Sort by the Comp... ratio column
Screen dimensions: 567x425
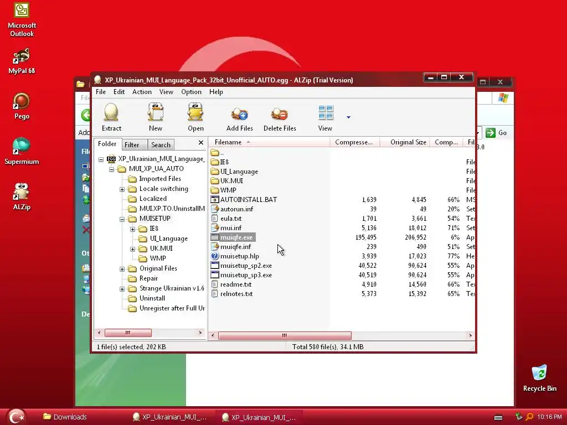tap(446, 142)
